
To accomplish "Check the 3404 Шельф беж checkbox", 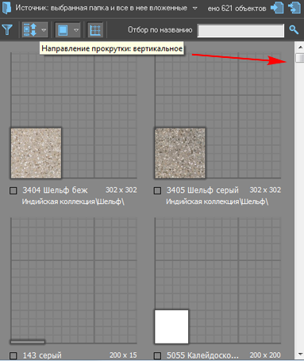I will coord(13,190).
